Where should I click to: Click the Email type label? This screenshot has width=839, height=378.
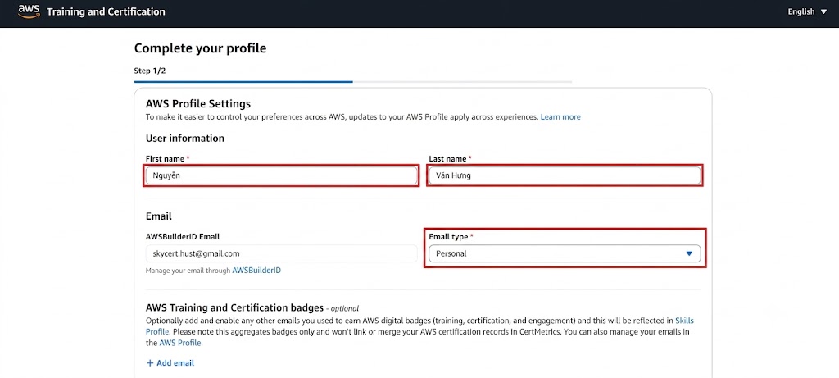click(448, 236)
